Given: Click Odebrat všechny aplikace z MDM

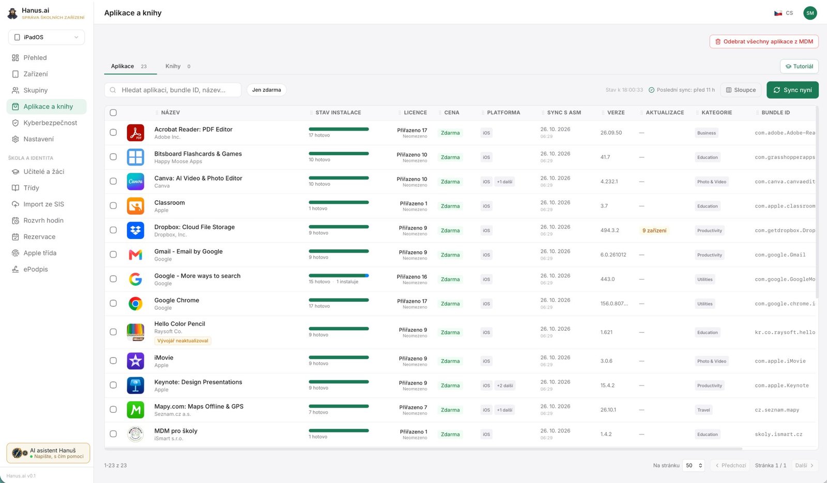Looking at the screenshot, I should [x=764, y=42].
